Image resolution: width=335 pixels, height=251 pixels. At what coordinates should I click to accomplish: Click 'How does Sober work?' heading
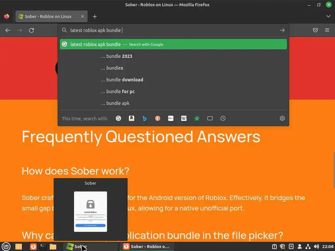point(76,171)
